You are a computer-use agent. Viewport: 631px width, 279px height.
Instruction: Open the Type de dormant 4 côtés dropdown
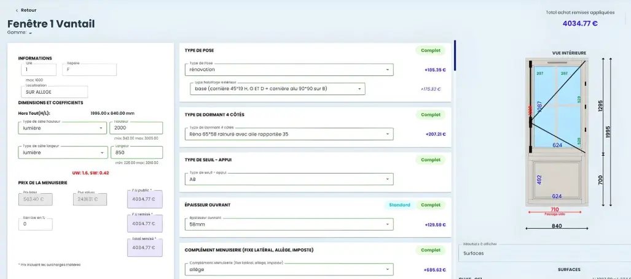(388, 134)
